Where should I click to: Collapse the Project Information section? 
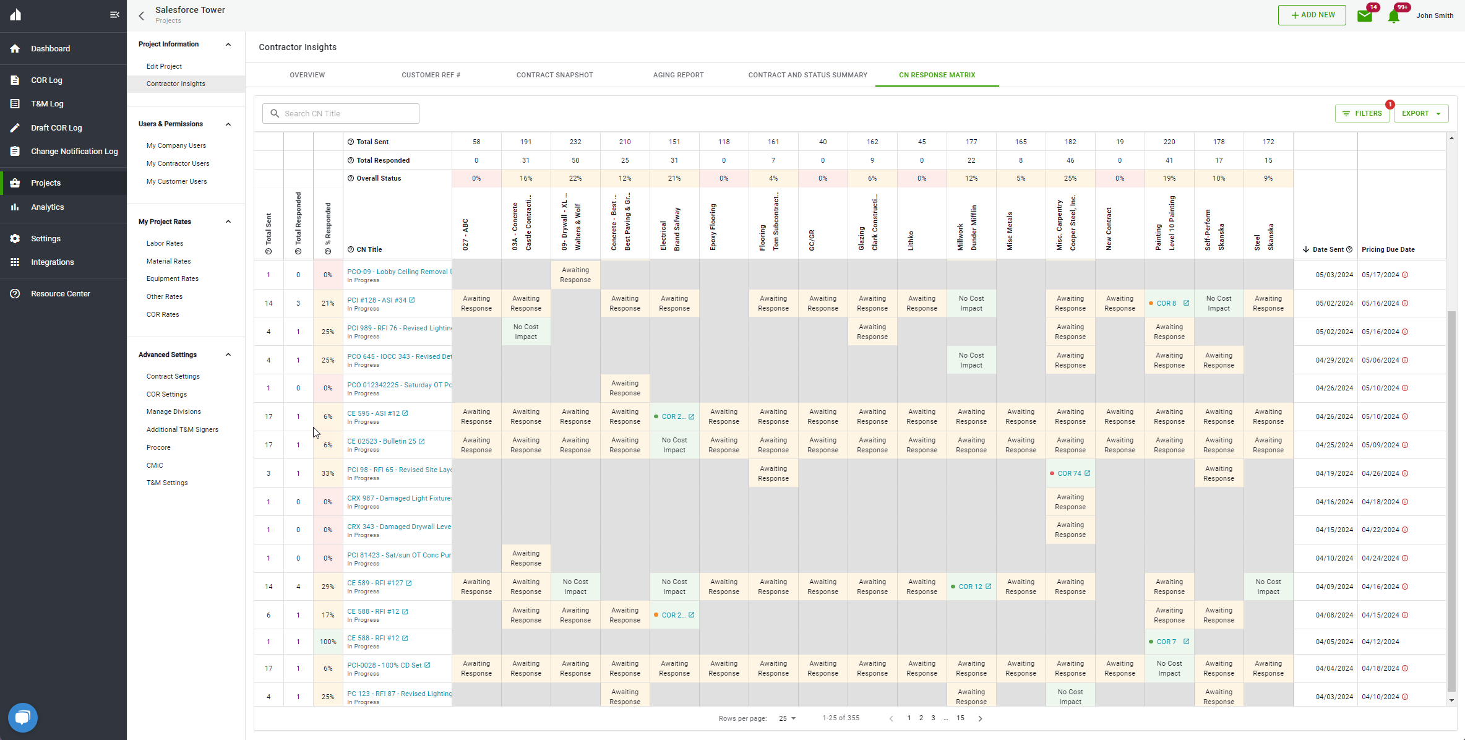228,44
